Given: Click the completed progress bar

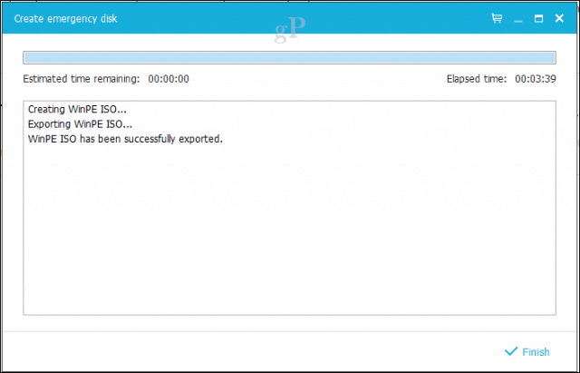Looking at the screenshot, I should point(289,57).
